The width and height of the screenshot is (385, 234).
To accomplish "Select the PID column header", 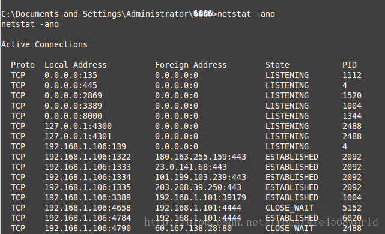I will [x=350, y=65].
